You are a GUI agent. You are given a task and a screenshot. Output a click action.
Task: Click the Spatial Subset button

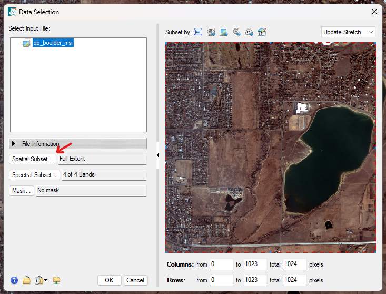pos(32,159)
